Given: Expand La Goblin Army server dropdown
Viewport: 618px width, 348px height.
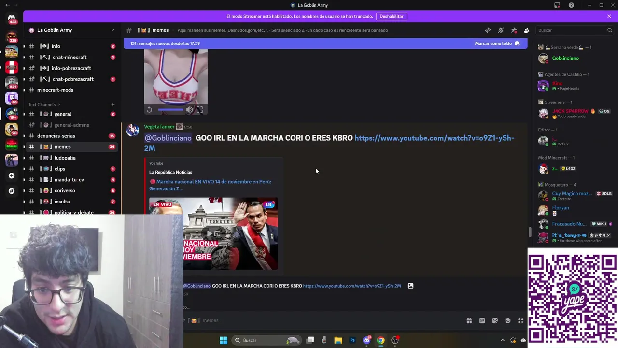Looking at the screenshot, I should 113,30.
